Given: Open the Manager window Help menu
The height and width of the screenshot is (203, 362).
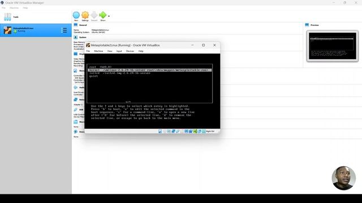Looking at the screenshot, I should coord(25,8).
